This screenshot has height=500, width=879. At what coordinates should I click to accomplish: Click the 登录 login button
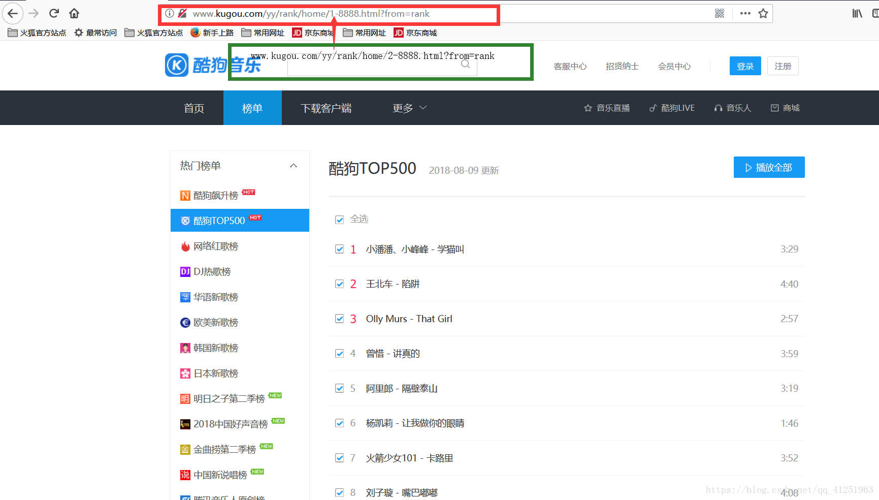coord(745,66)
